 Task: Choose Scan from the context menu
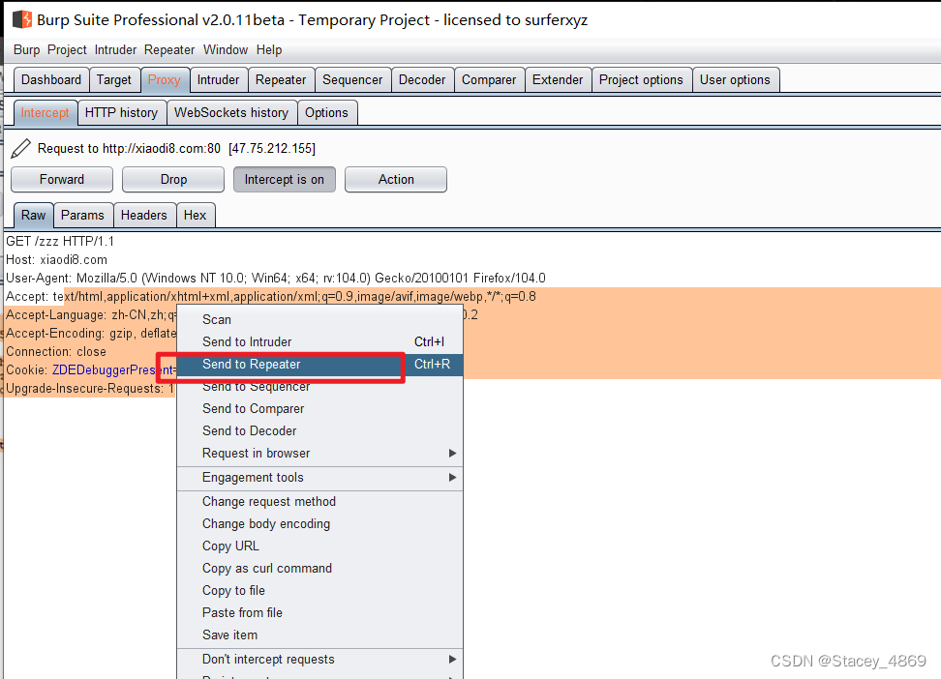pos(319,320)
